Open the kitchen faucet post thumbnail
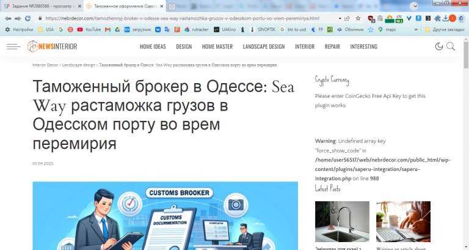 [x=342, y=221]
